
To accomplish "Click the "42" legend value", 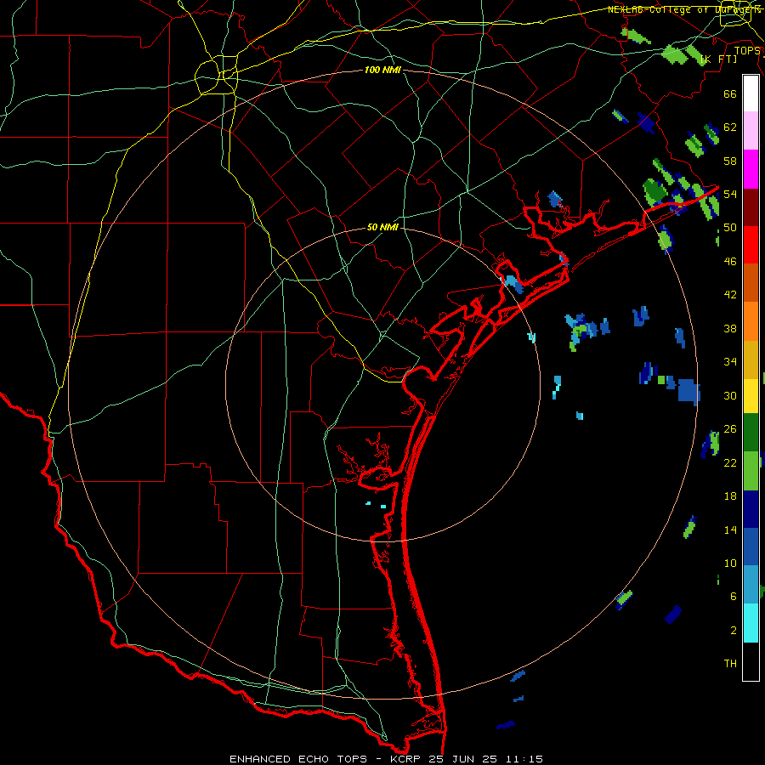I will point(730,295).
